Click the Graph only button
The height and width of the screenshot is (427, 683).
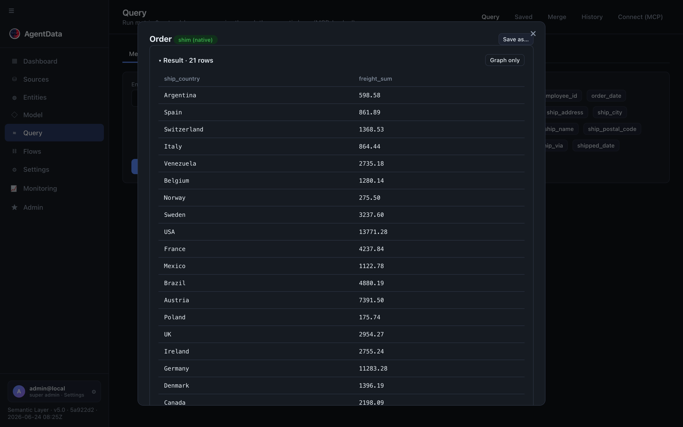505,60
